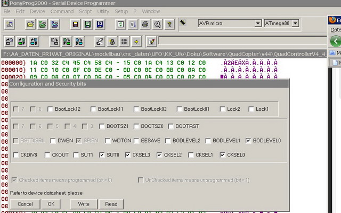Viewport: 341px width, 213px height.
Task: Click the Edit Note pencil icon
Action: [151, 41]
